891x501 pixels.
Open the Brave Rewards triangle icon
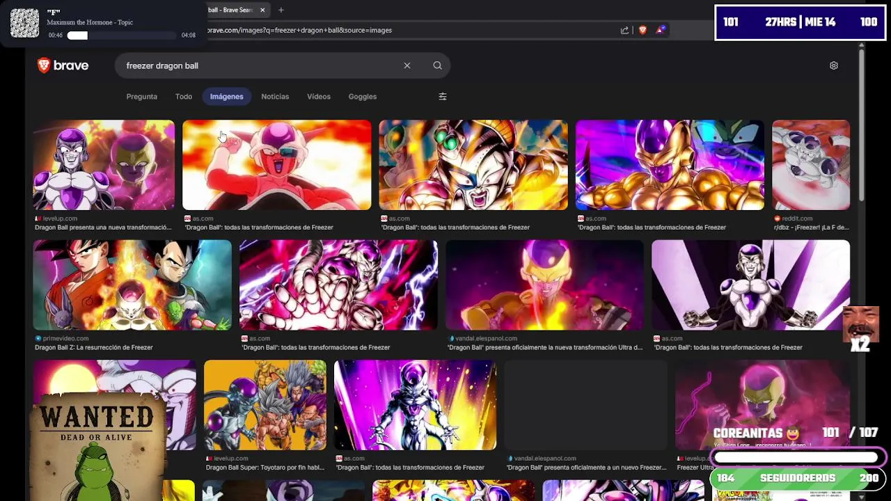[x=660, y=30]
